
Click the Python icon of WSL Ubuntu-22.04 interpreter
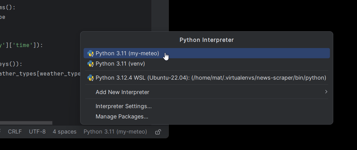tap(91, 78)
